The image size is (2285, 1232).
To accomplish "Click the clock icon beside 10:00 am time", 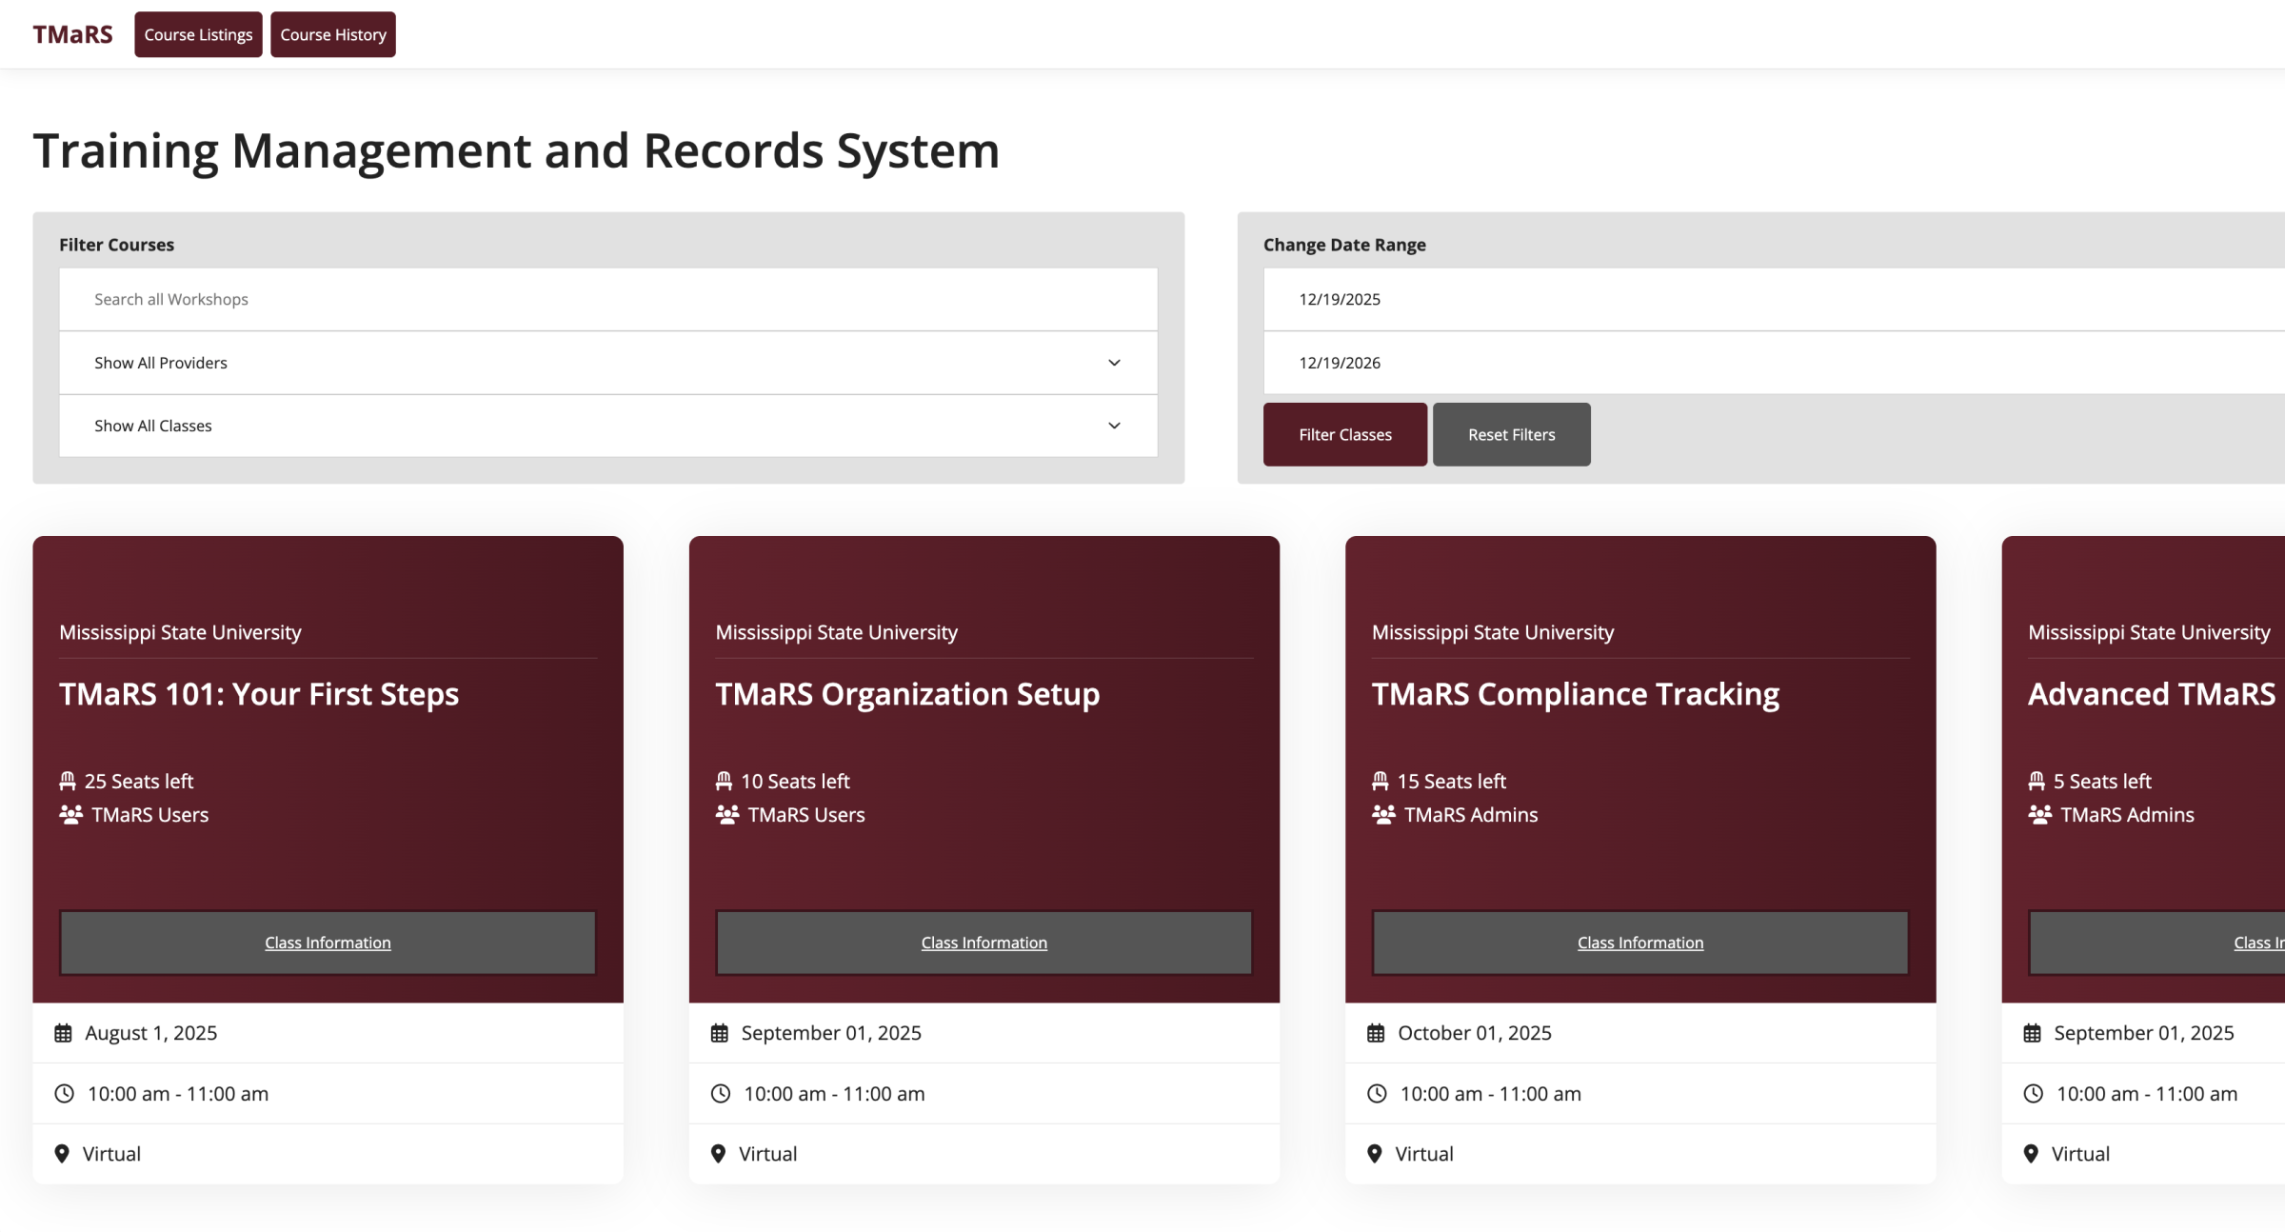I will click(63, 1093).
